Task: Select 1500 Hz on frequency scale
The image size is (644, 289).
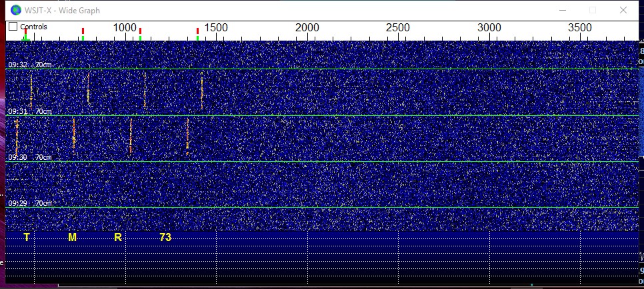Action: (x=216, y=27)
